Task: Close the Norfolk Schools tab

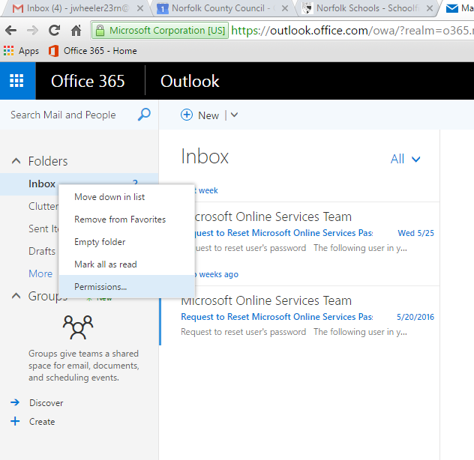Action: click(430, 8)
